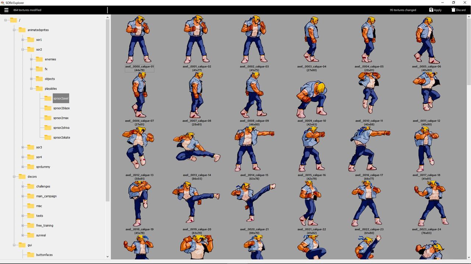Collapse the playables folder node
Image resolution: width=471 pixels, height=264 pixels.
click(x=32, y=88)
